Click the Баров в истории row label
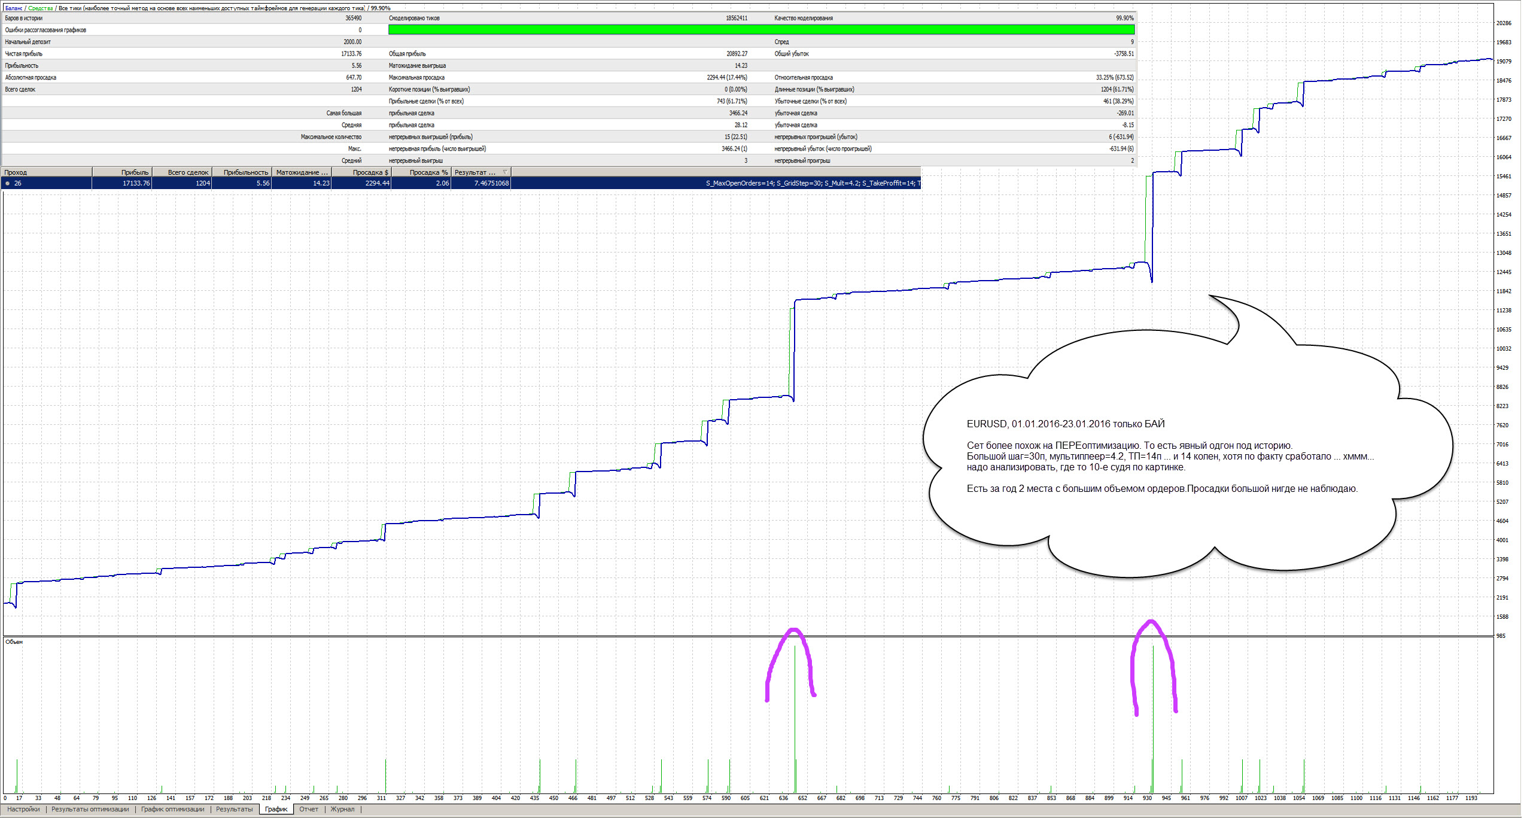 pos(24,18)
